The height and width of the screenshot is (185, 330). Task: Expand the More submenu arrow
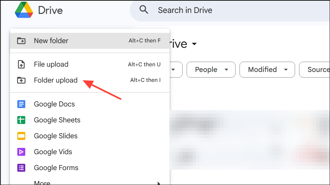point(159,183)
